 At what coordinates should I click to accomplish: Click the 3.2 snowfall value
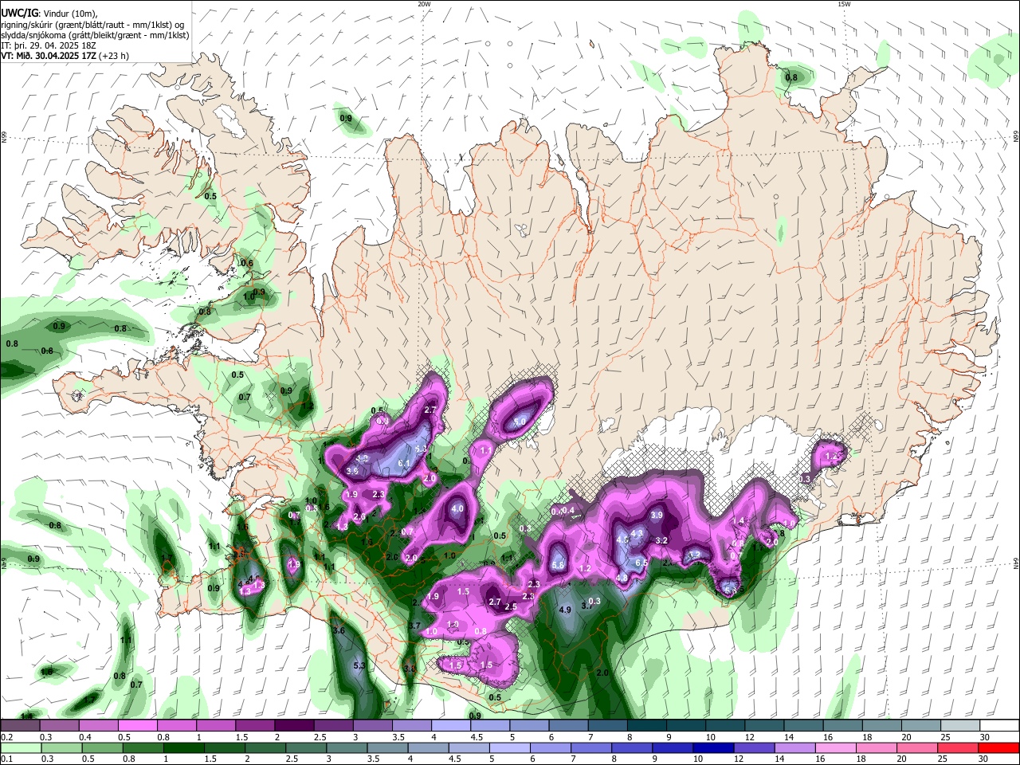pyautogui.click(x=661, y=540)
